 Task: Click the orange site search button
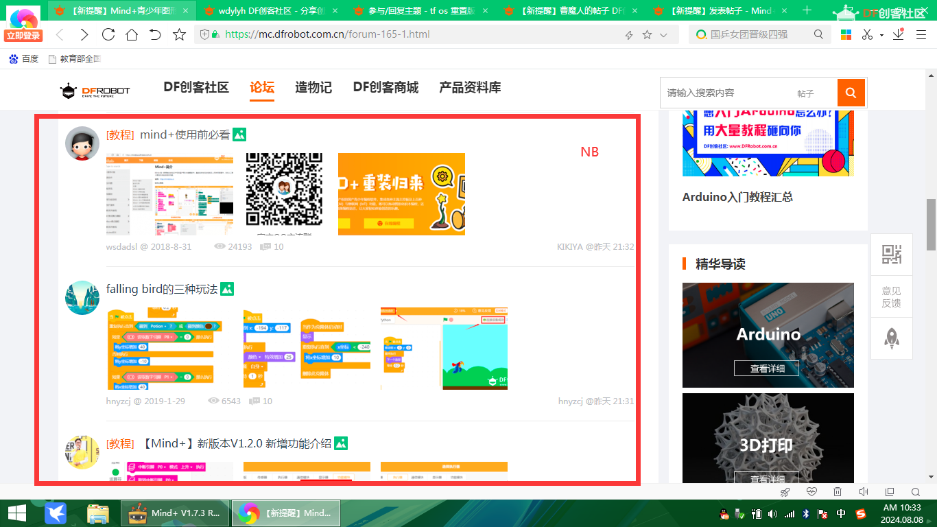851,93
